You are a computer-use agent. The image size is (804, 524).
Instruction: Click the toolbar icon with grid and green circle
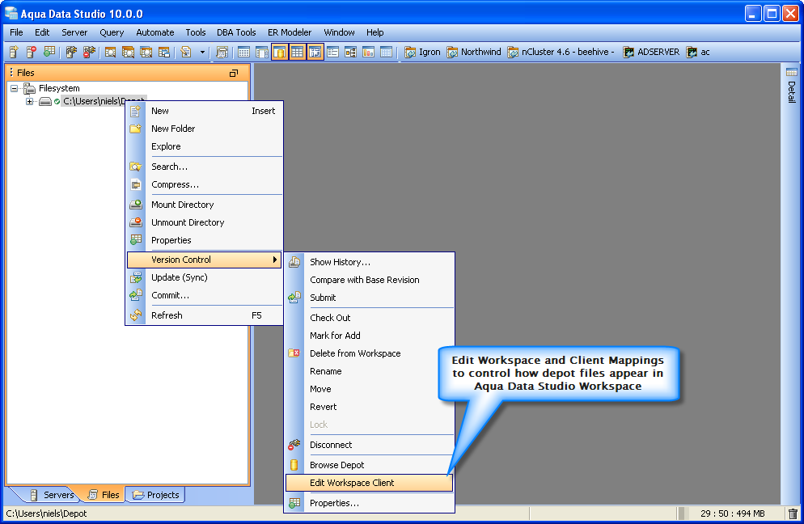[49, 52]
